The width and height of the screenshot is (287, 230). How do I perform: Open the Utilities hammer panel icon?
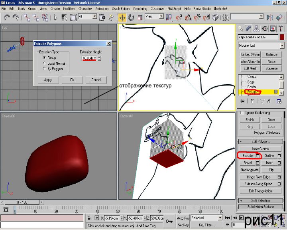(x=280, y=28)
